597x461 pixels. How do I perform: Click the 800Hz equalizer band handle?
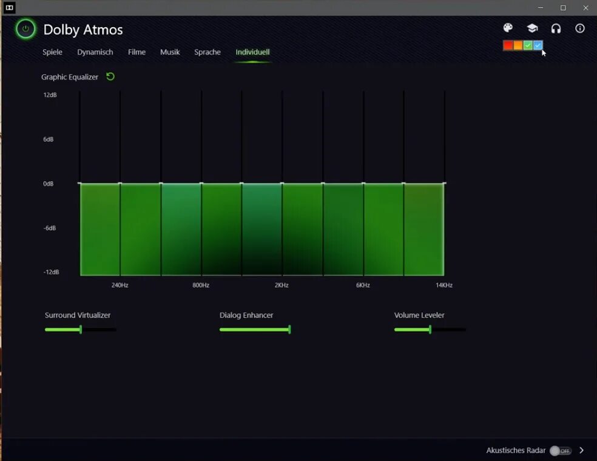pos(201,183)
